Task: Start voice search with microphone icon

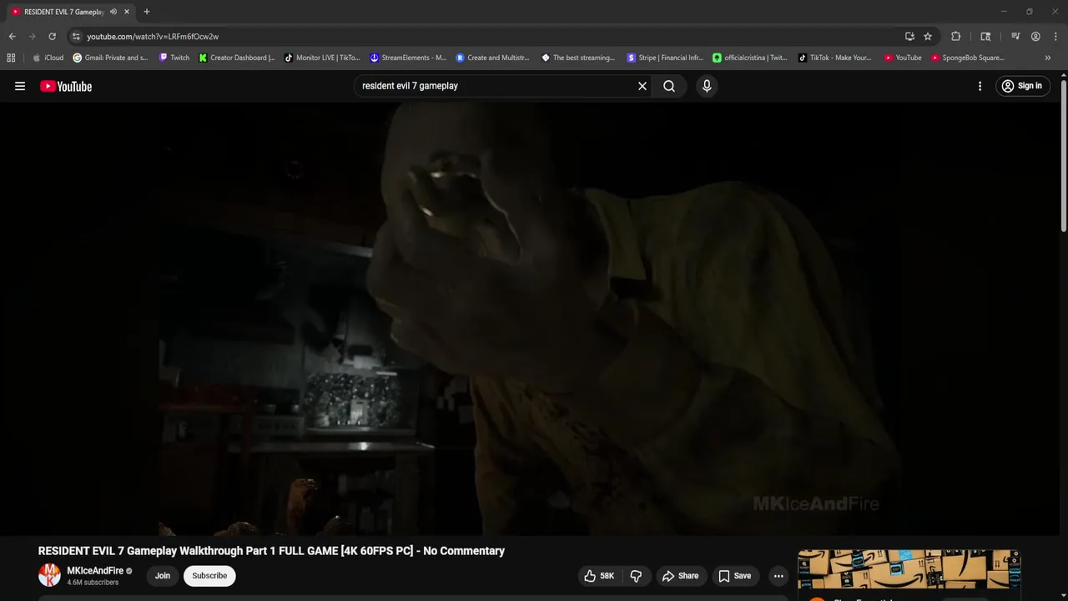Action: point(707,86)
